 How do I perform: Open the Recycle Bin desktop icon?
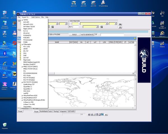(x=5, y=125)
